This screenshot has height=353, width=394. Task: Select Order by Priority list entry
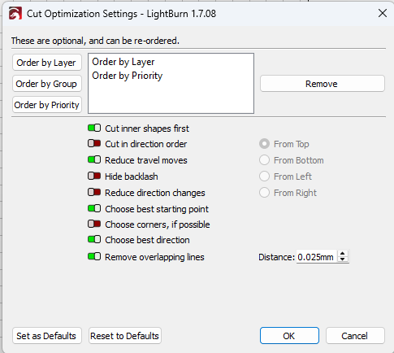pos(128,76)
